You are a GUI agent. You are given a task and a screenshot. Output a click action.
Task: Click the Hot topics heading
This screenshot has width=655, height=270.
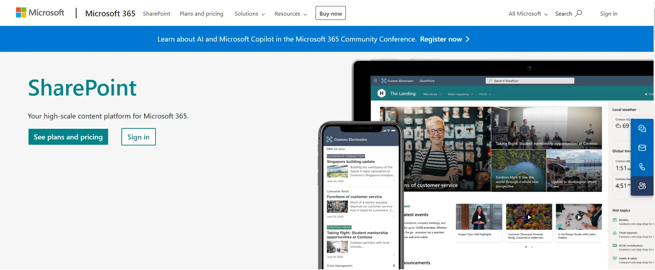pyautogui.click(x=621, y=210)
